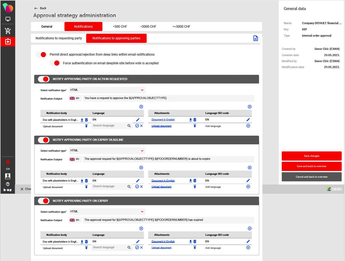Open notification type dropdown under Notify on Expiry

click(x=107, y=212)
